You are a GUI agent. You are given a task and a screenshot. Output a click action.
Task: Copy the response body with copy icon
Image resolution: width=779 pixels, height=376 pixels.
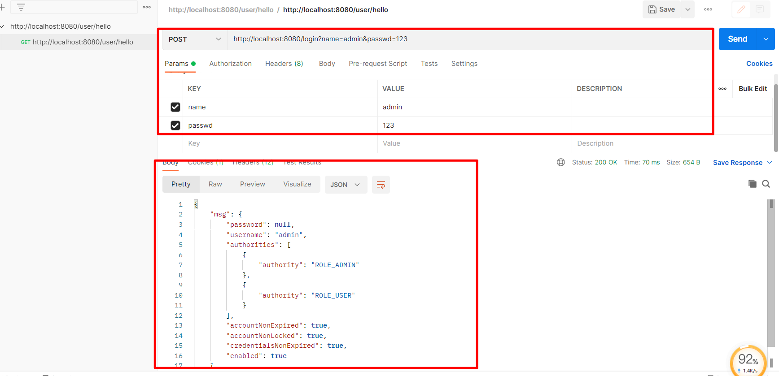click(x=753, y=184)
